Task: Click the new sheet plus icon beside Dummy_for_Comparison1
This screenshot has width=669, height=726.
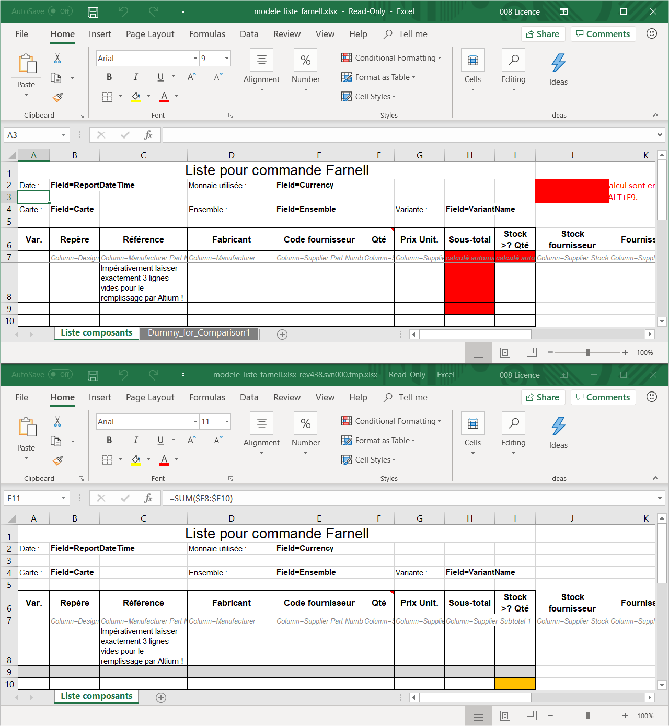Action: coord(282,335)
